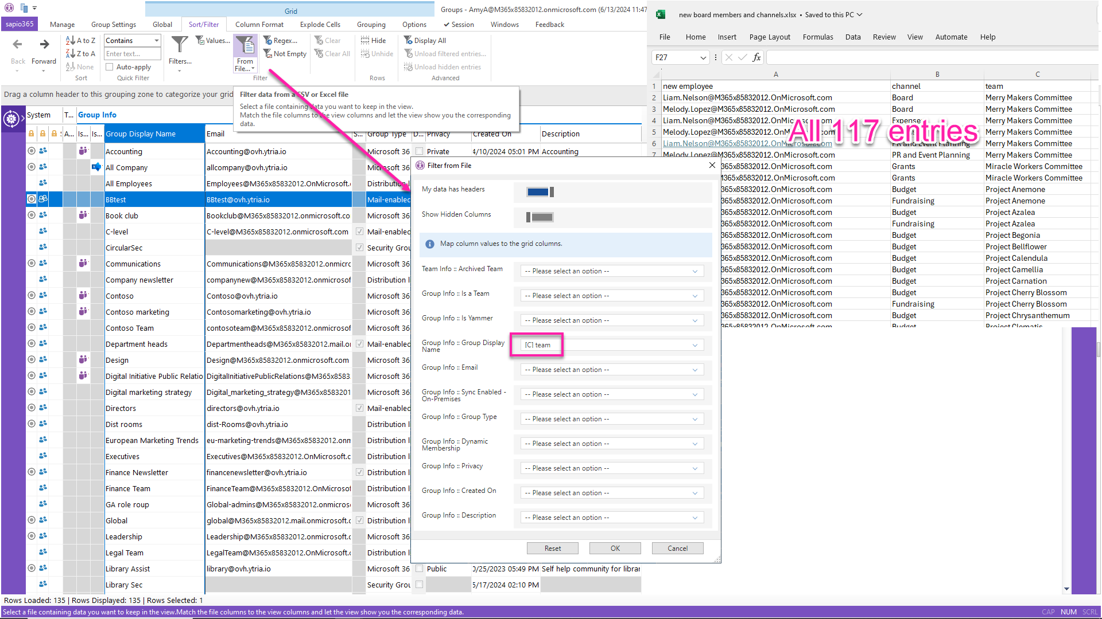Click the Teams icon in Accounting row
Viewport: 1102px width, 619px height.
point(83,151)
